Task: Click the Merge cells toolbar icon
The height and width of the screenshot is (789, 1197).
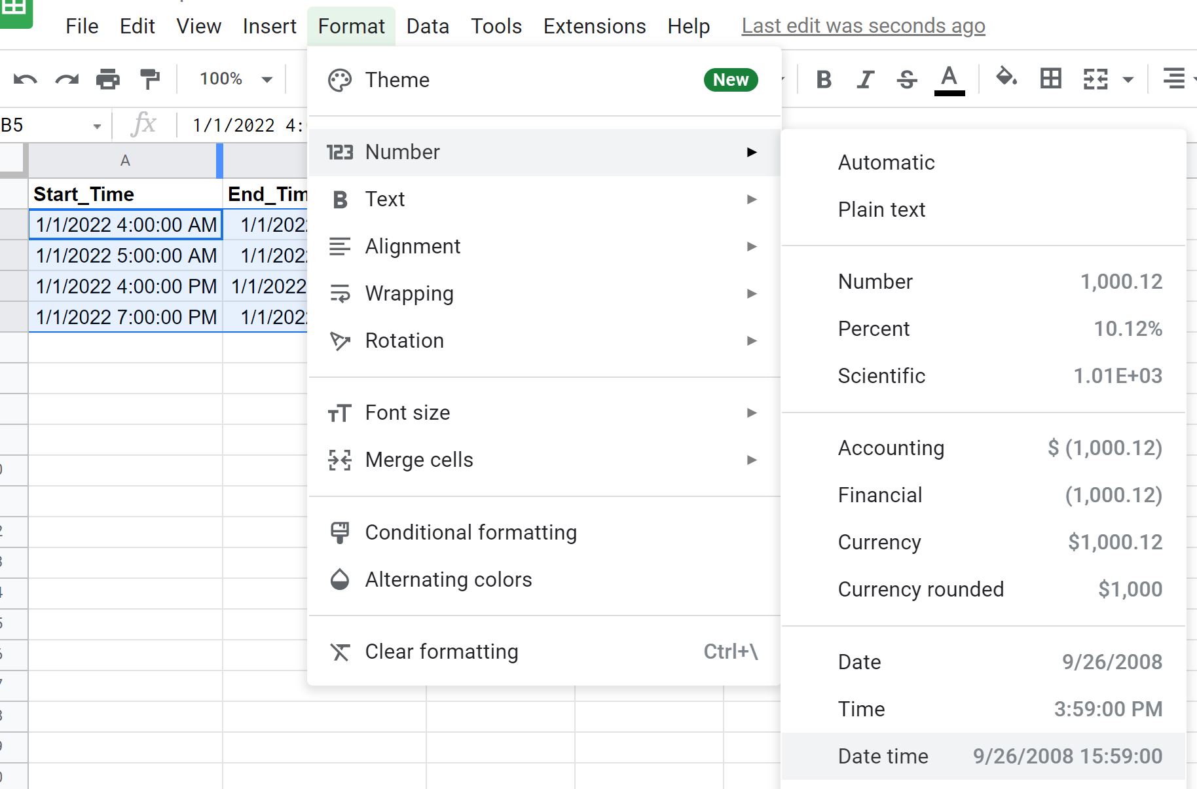Action: [1096, 79]
